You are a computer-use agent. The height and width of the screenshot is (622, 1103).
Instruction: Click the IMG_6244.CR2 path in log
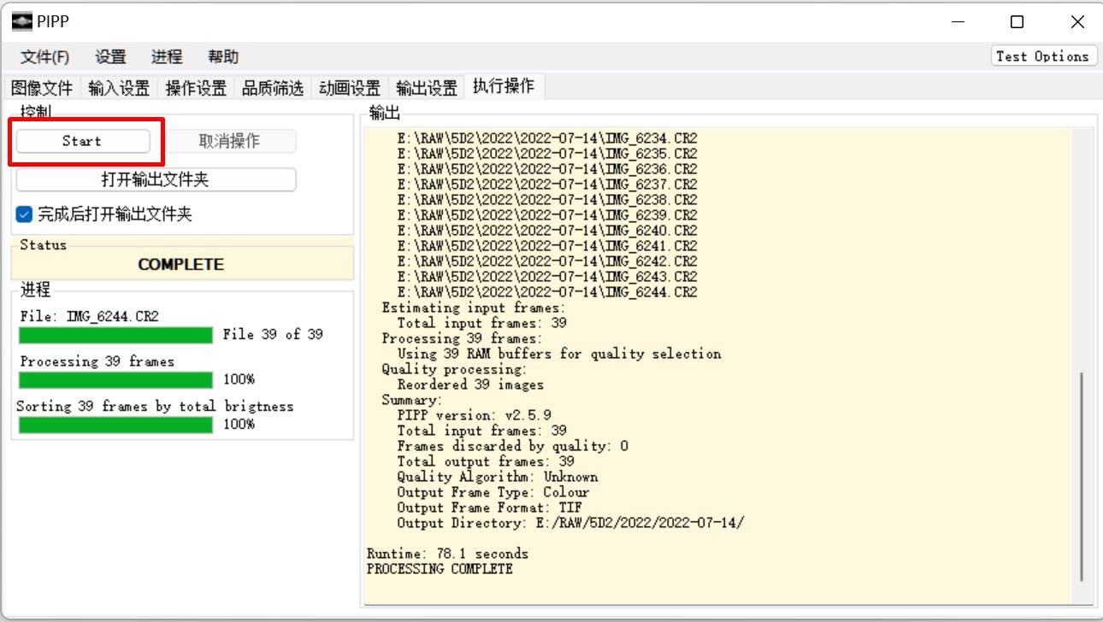pos(547,292)
